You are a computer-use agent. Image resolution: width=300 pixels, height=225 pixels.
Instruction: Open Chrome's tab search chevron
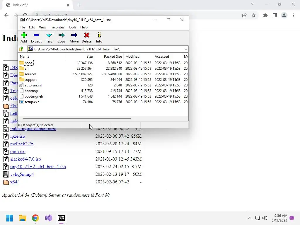point(253,4)
